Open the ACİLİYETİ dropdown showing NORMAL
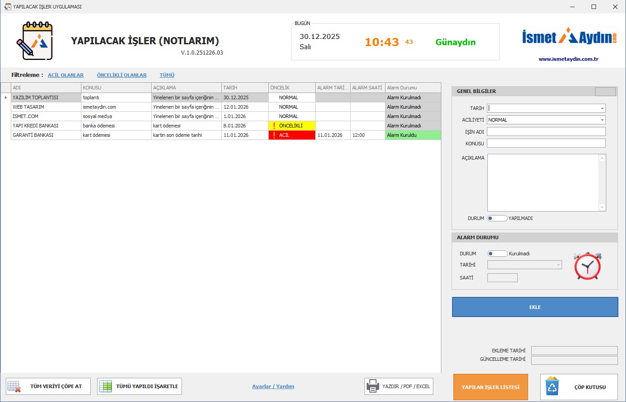This screenshot has width=626, height=402. pyautogui.click(x=602, y=120)
